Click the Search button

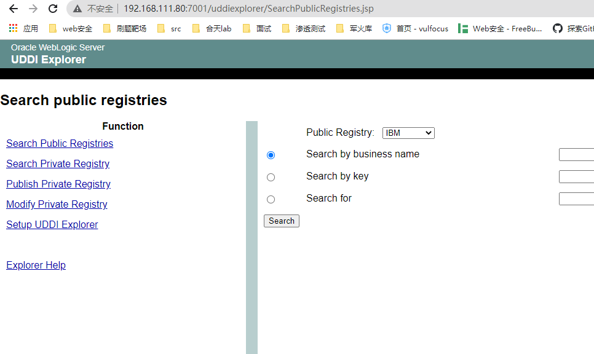[x=282, y=221]
